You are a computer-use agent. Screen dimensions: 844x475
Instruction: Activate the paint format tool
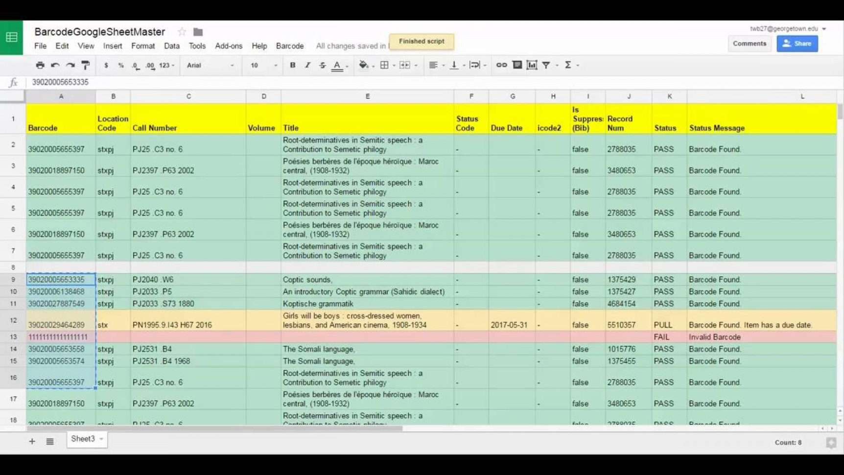click(x=86, y=65)
